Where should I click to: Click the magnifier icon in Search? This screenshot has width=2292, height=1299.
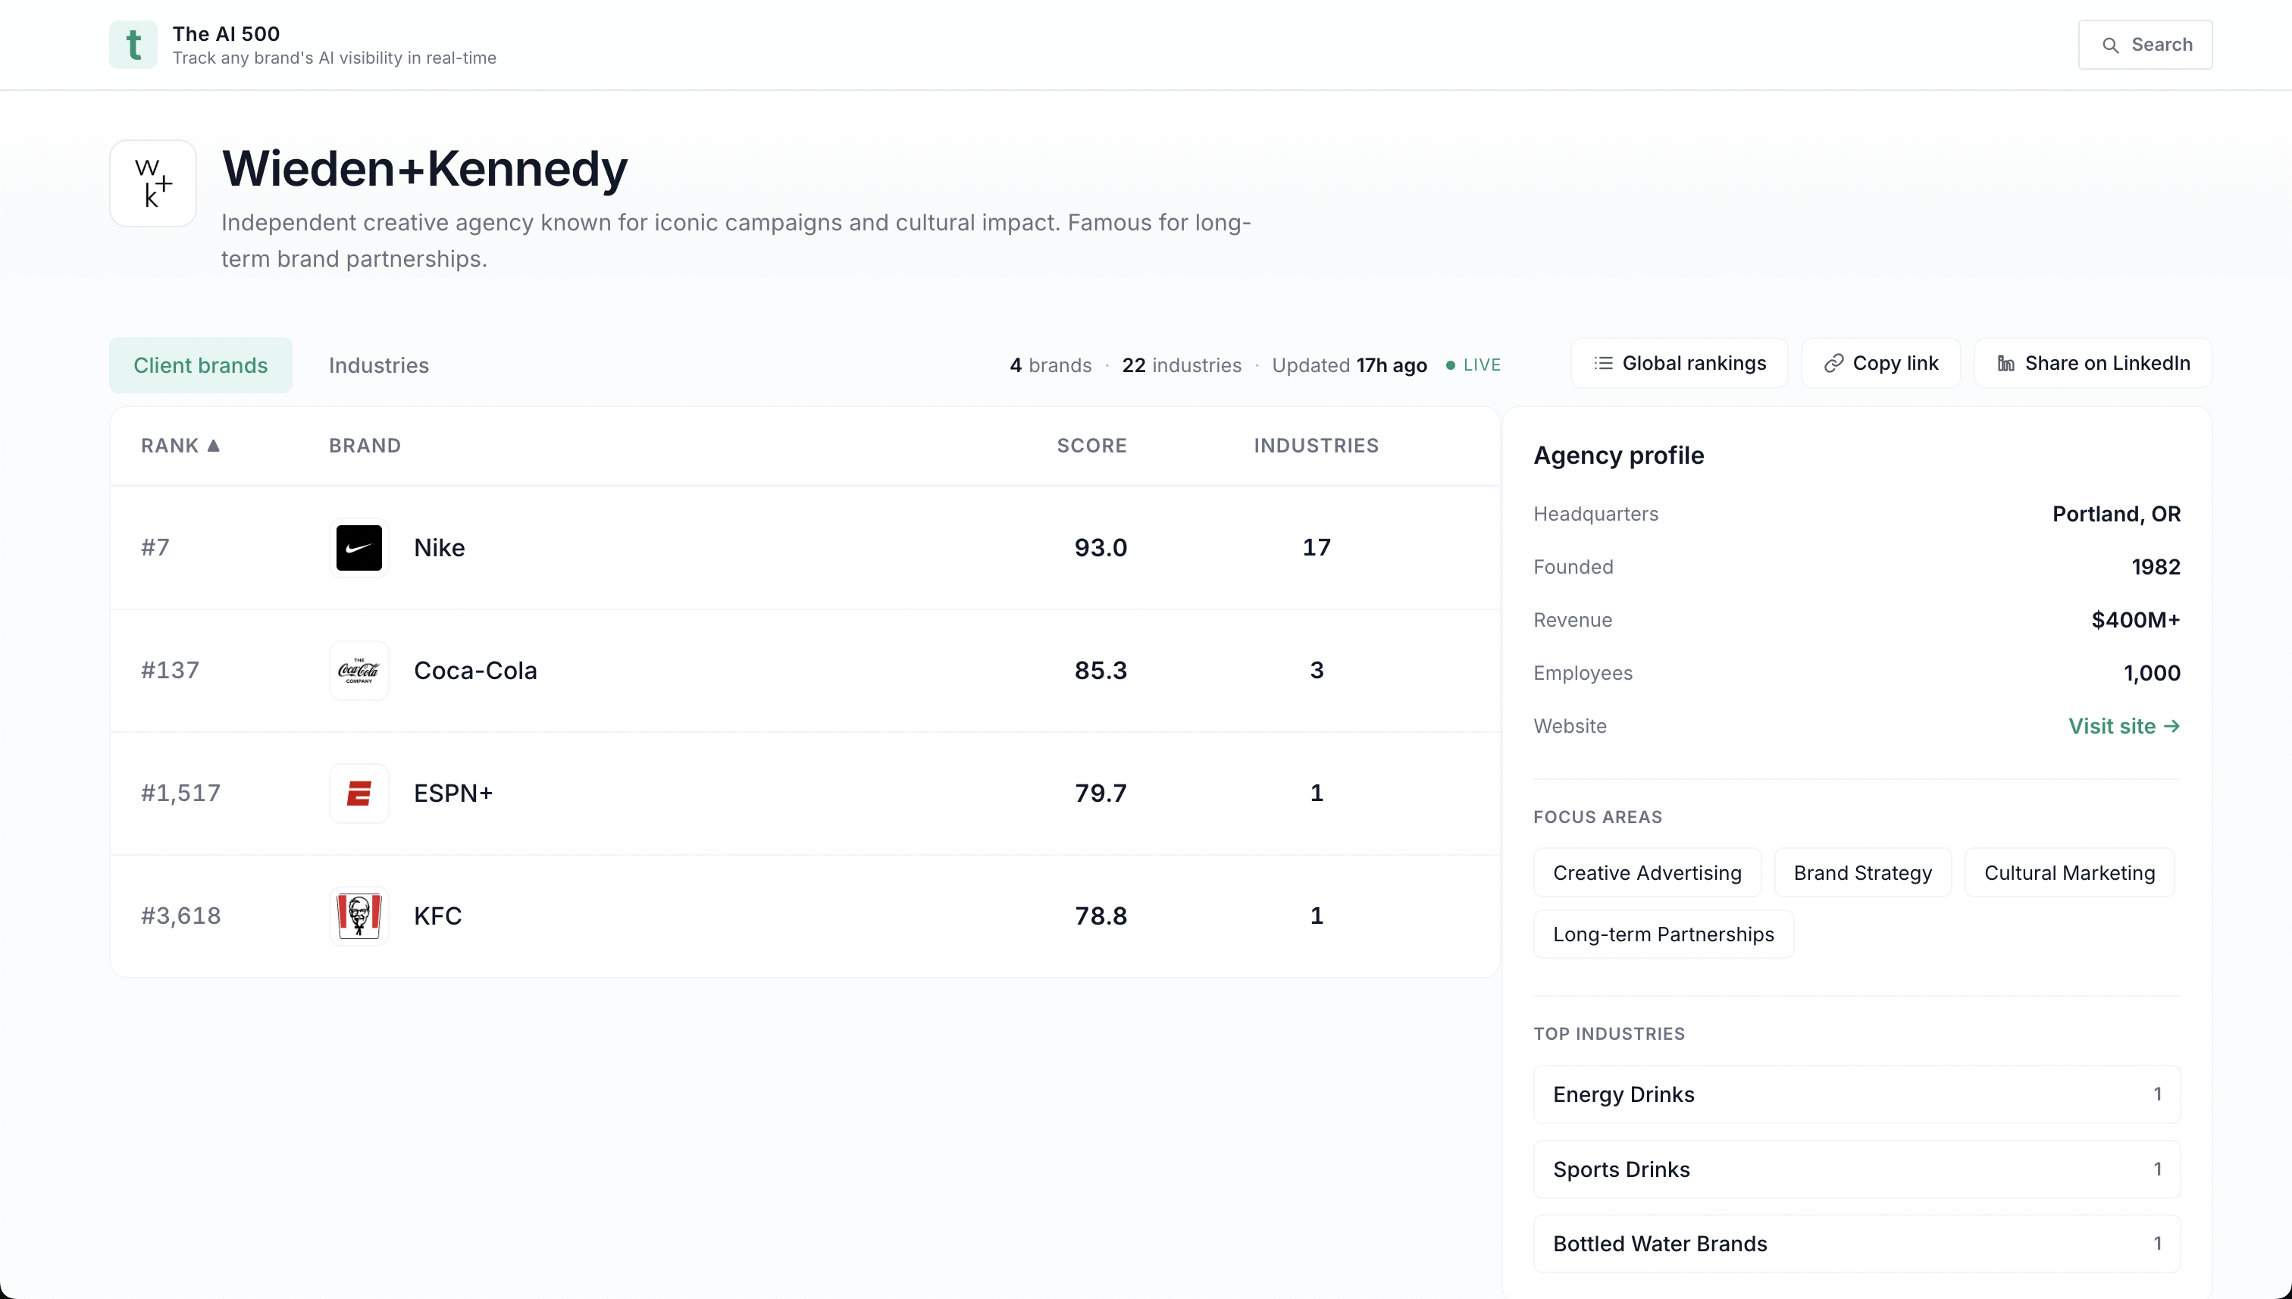pos(2110,45)
